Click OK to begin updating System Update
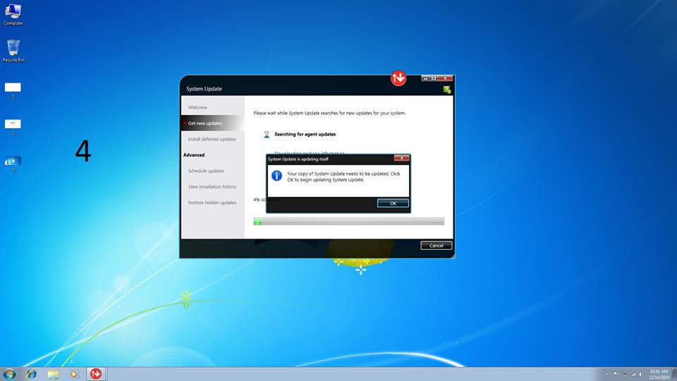The width and height of the screenshot is (677, 381). [393, 203]
